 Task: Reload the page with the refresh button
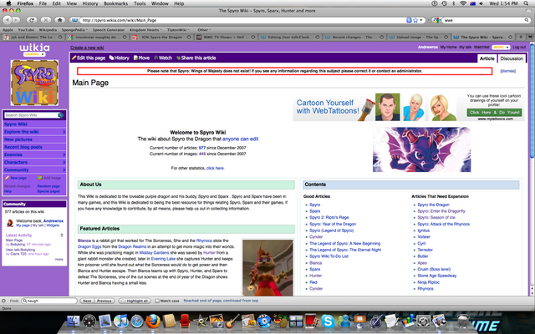coord(32,20)
